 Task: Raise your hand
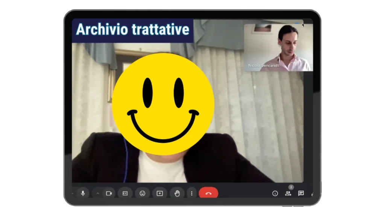coord(177,193)
